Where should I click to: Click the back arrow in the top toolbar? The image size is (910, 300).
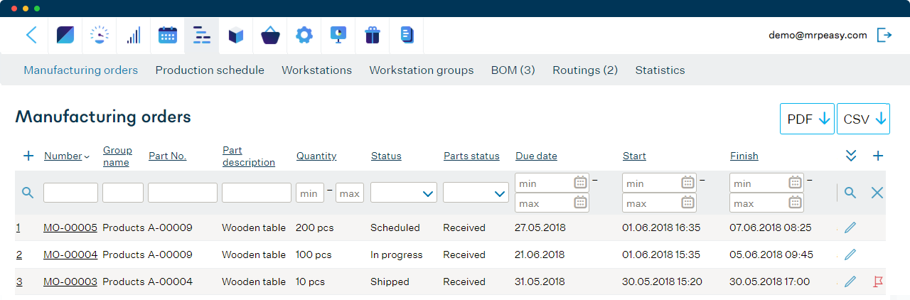click(x=31, y=36)
